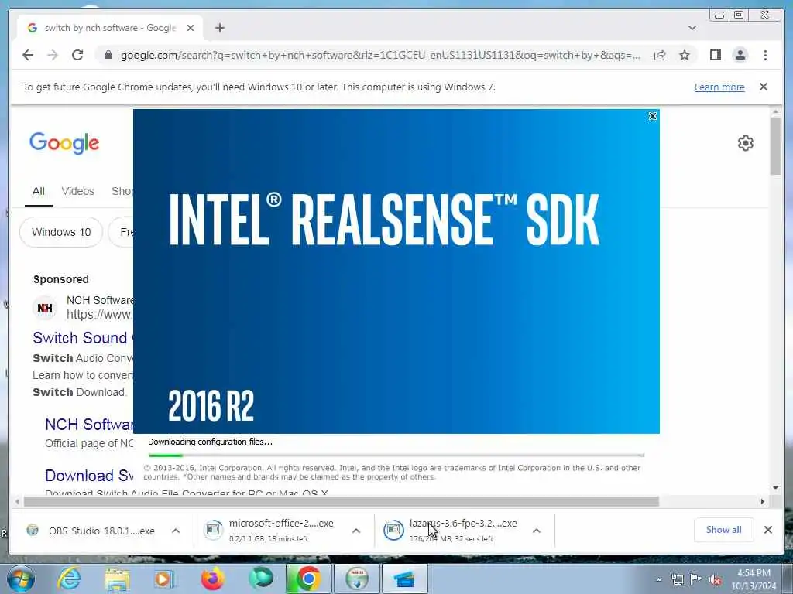Open the Learn more link
The image size is (793, 594).
(x=719, y=87)
